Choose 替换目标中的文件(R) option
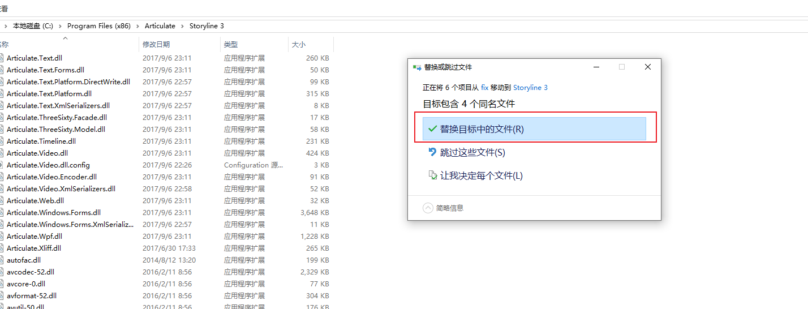808x309 pixels. [482, 129]
